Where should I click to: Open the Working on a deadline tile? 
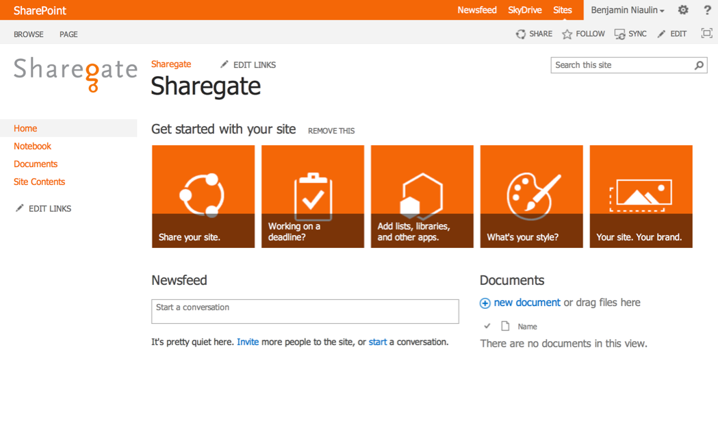tap(313, 197)
